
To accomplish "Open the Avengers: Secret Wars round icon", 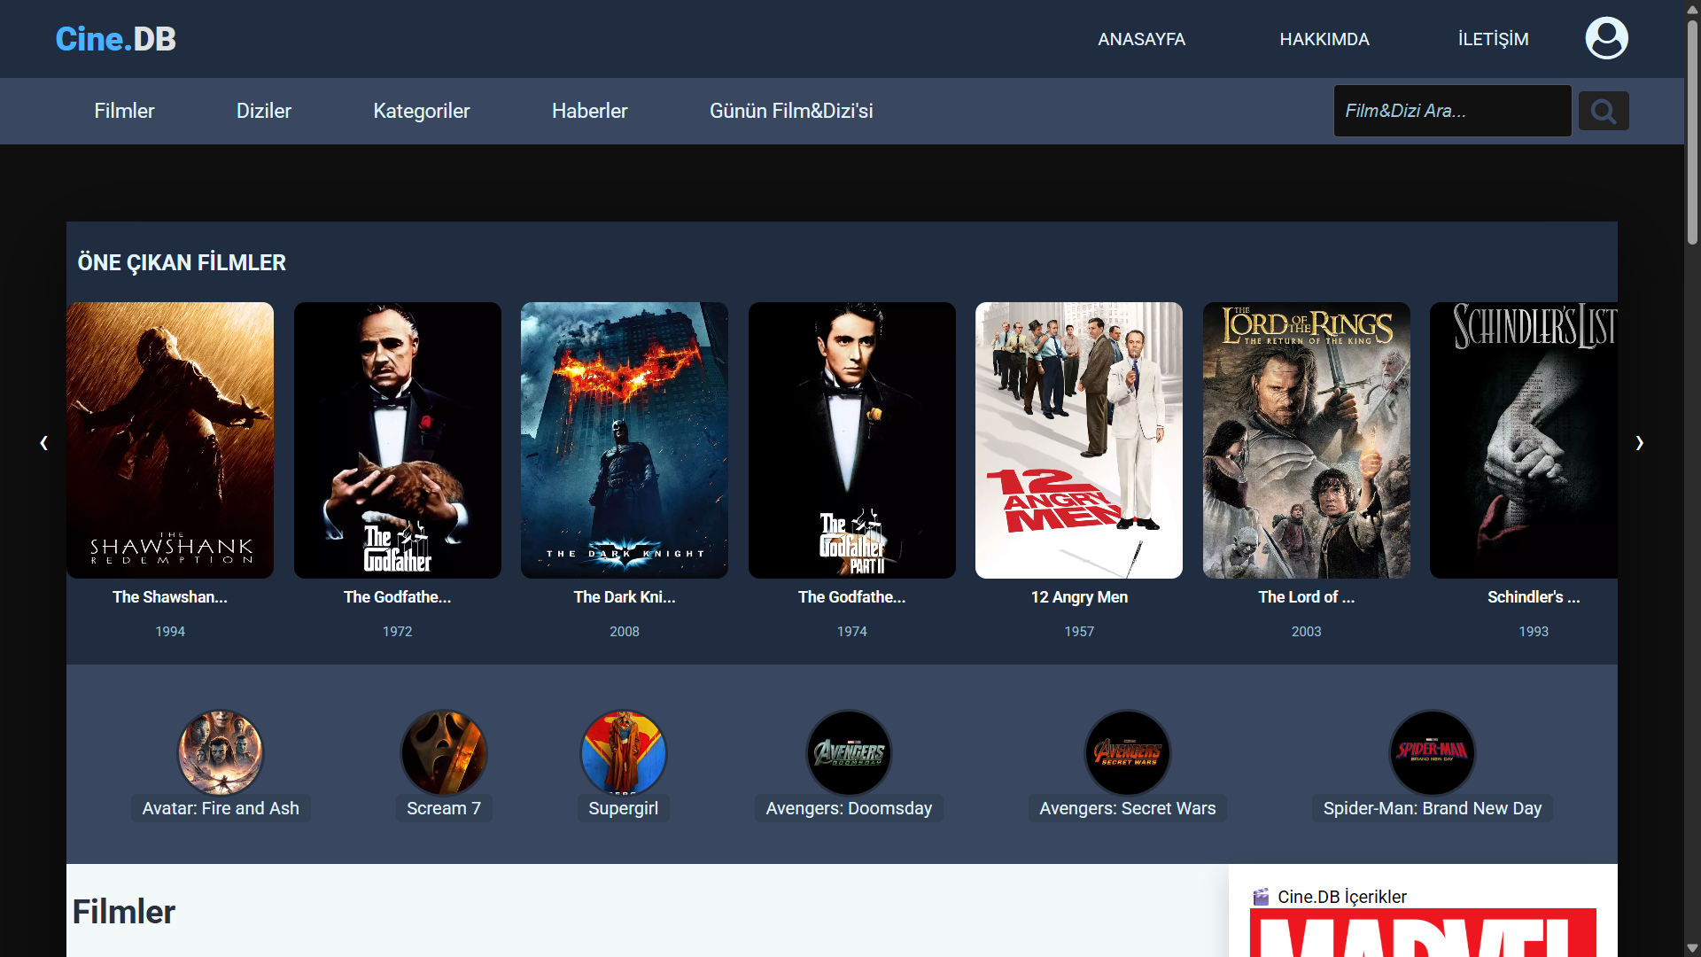I will pyautogui.click(x=1127, y=752).
